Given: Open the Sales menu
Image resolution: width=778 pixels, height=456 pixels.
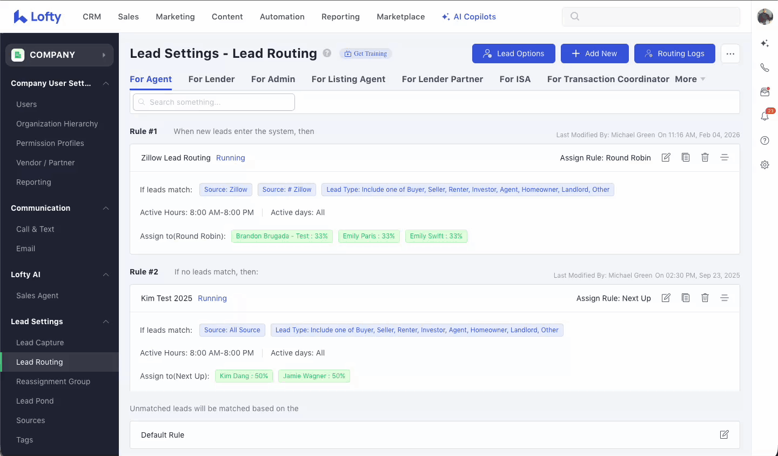Looking at the screenshot, I should point(129,17).
